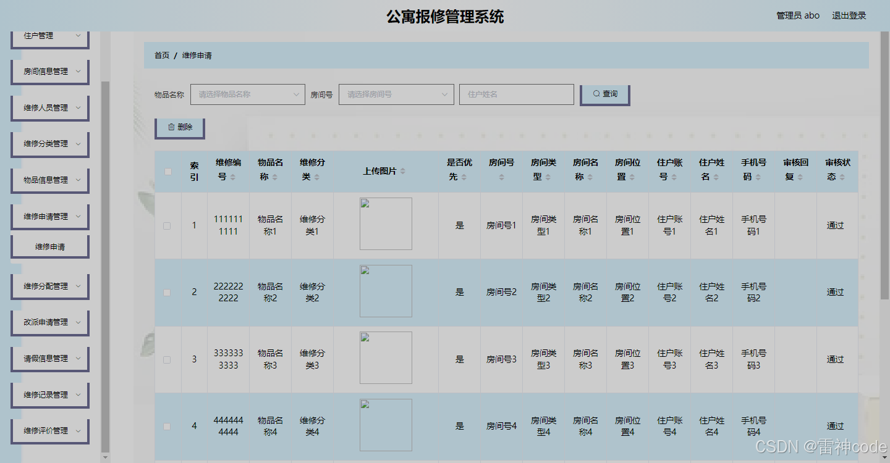
Task: Click the trash icon on 删除 button
Action: [x=171, y=127]
